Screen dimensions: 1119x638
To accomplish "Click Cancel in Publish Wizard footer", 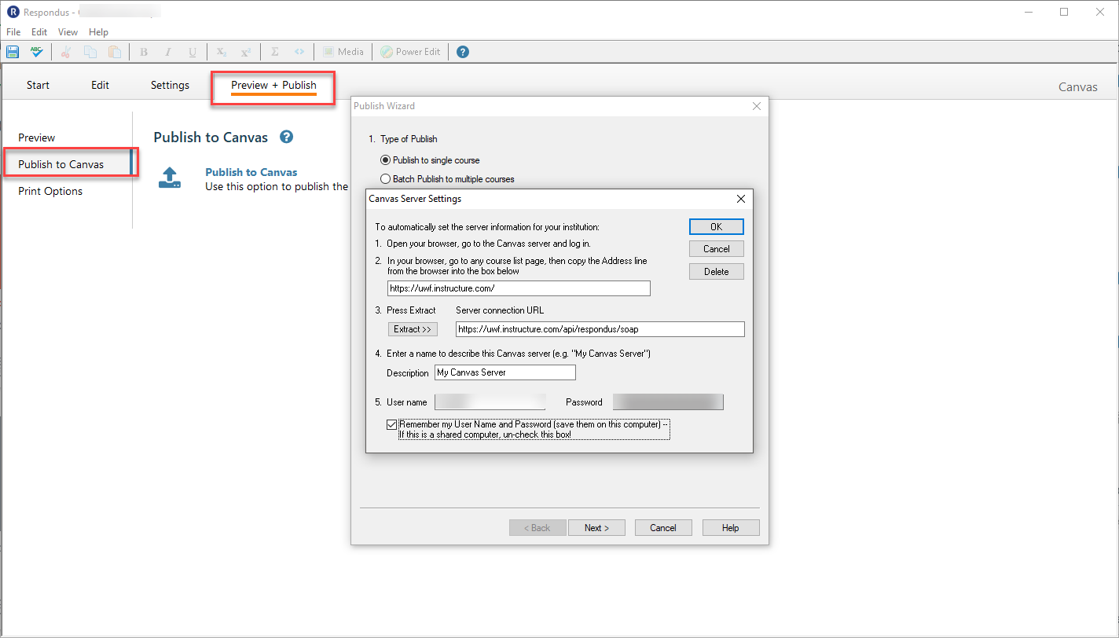I will pyautogui.click(x=663, y=528).
